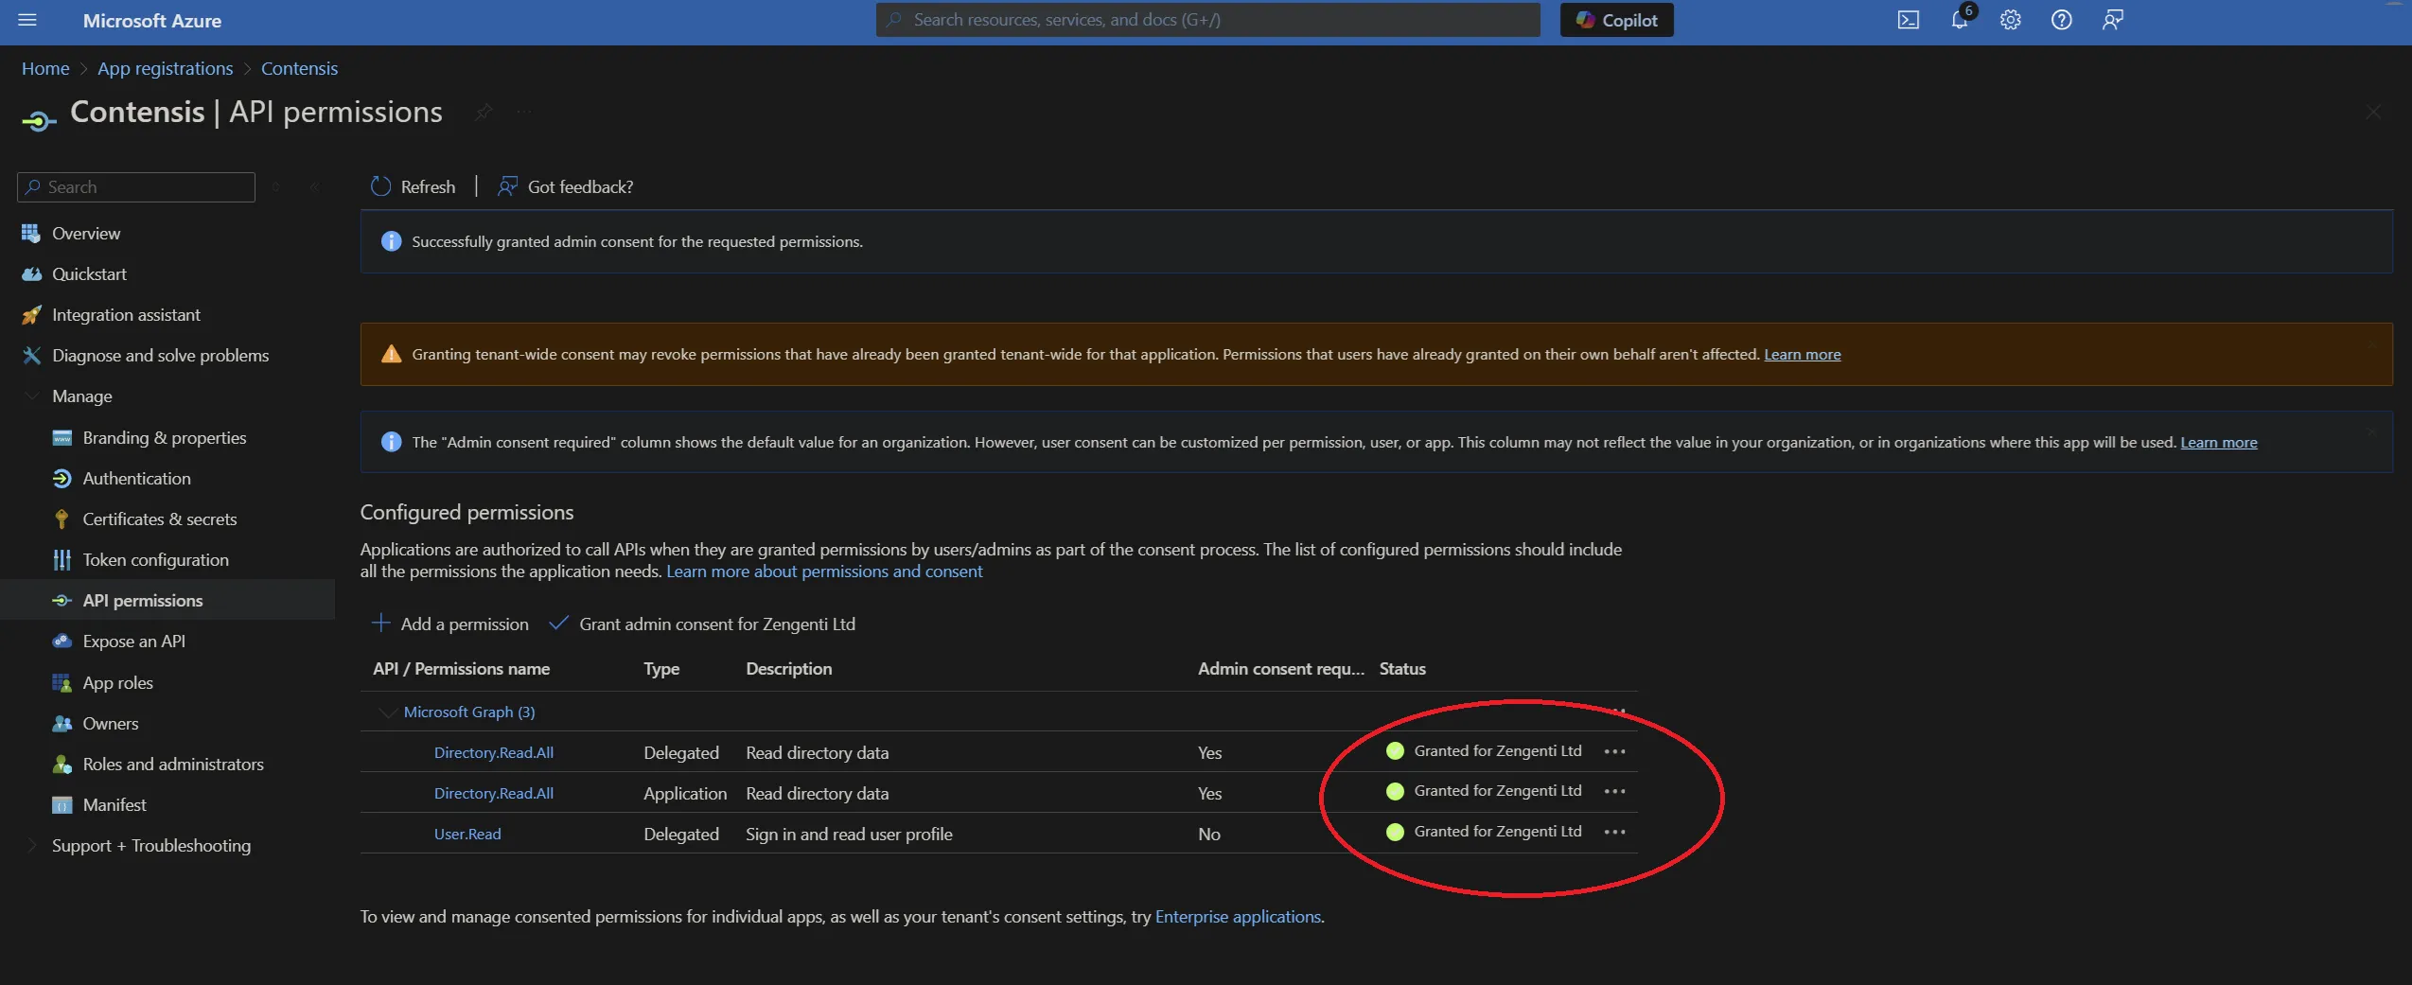This screenshot has width=2412, height=985.
Task: Open the Application Directory.Read.All permission
Action: pos(494,793)
